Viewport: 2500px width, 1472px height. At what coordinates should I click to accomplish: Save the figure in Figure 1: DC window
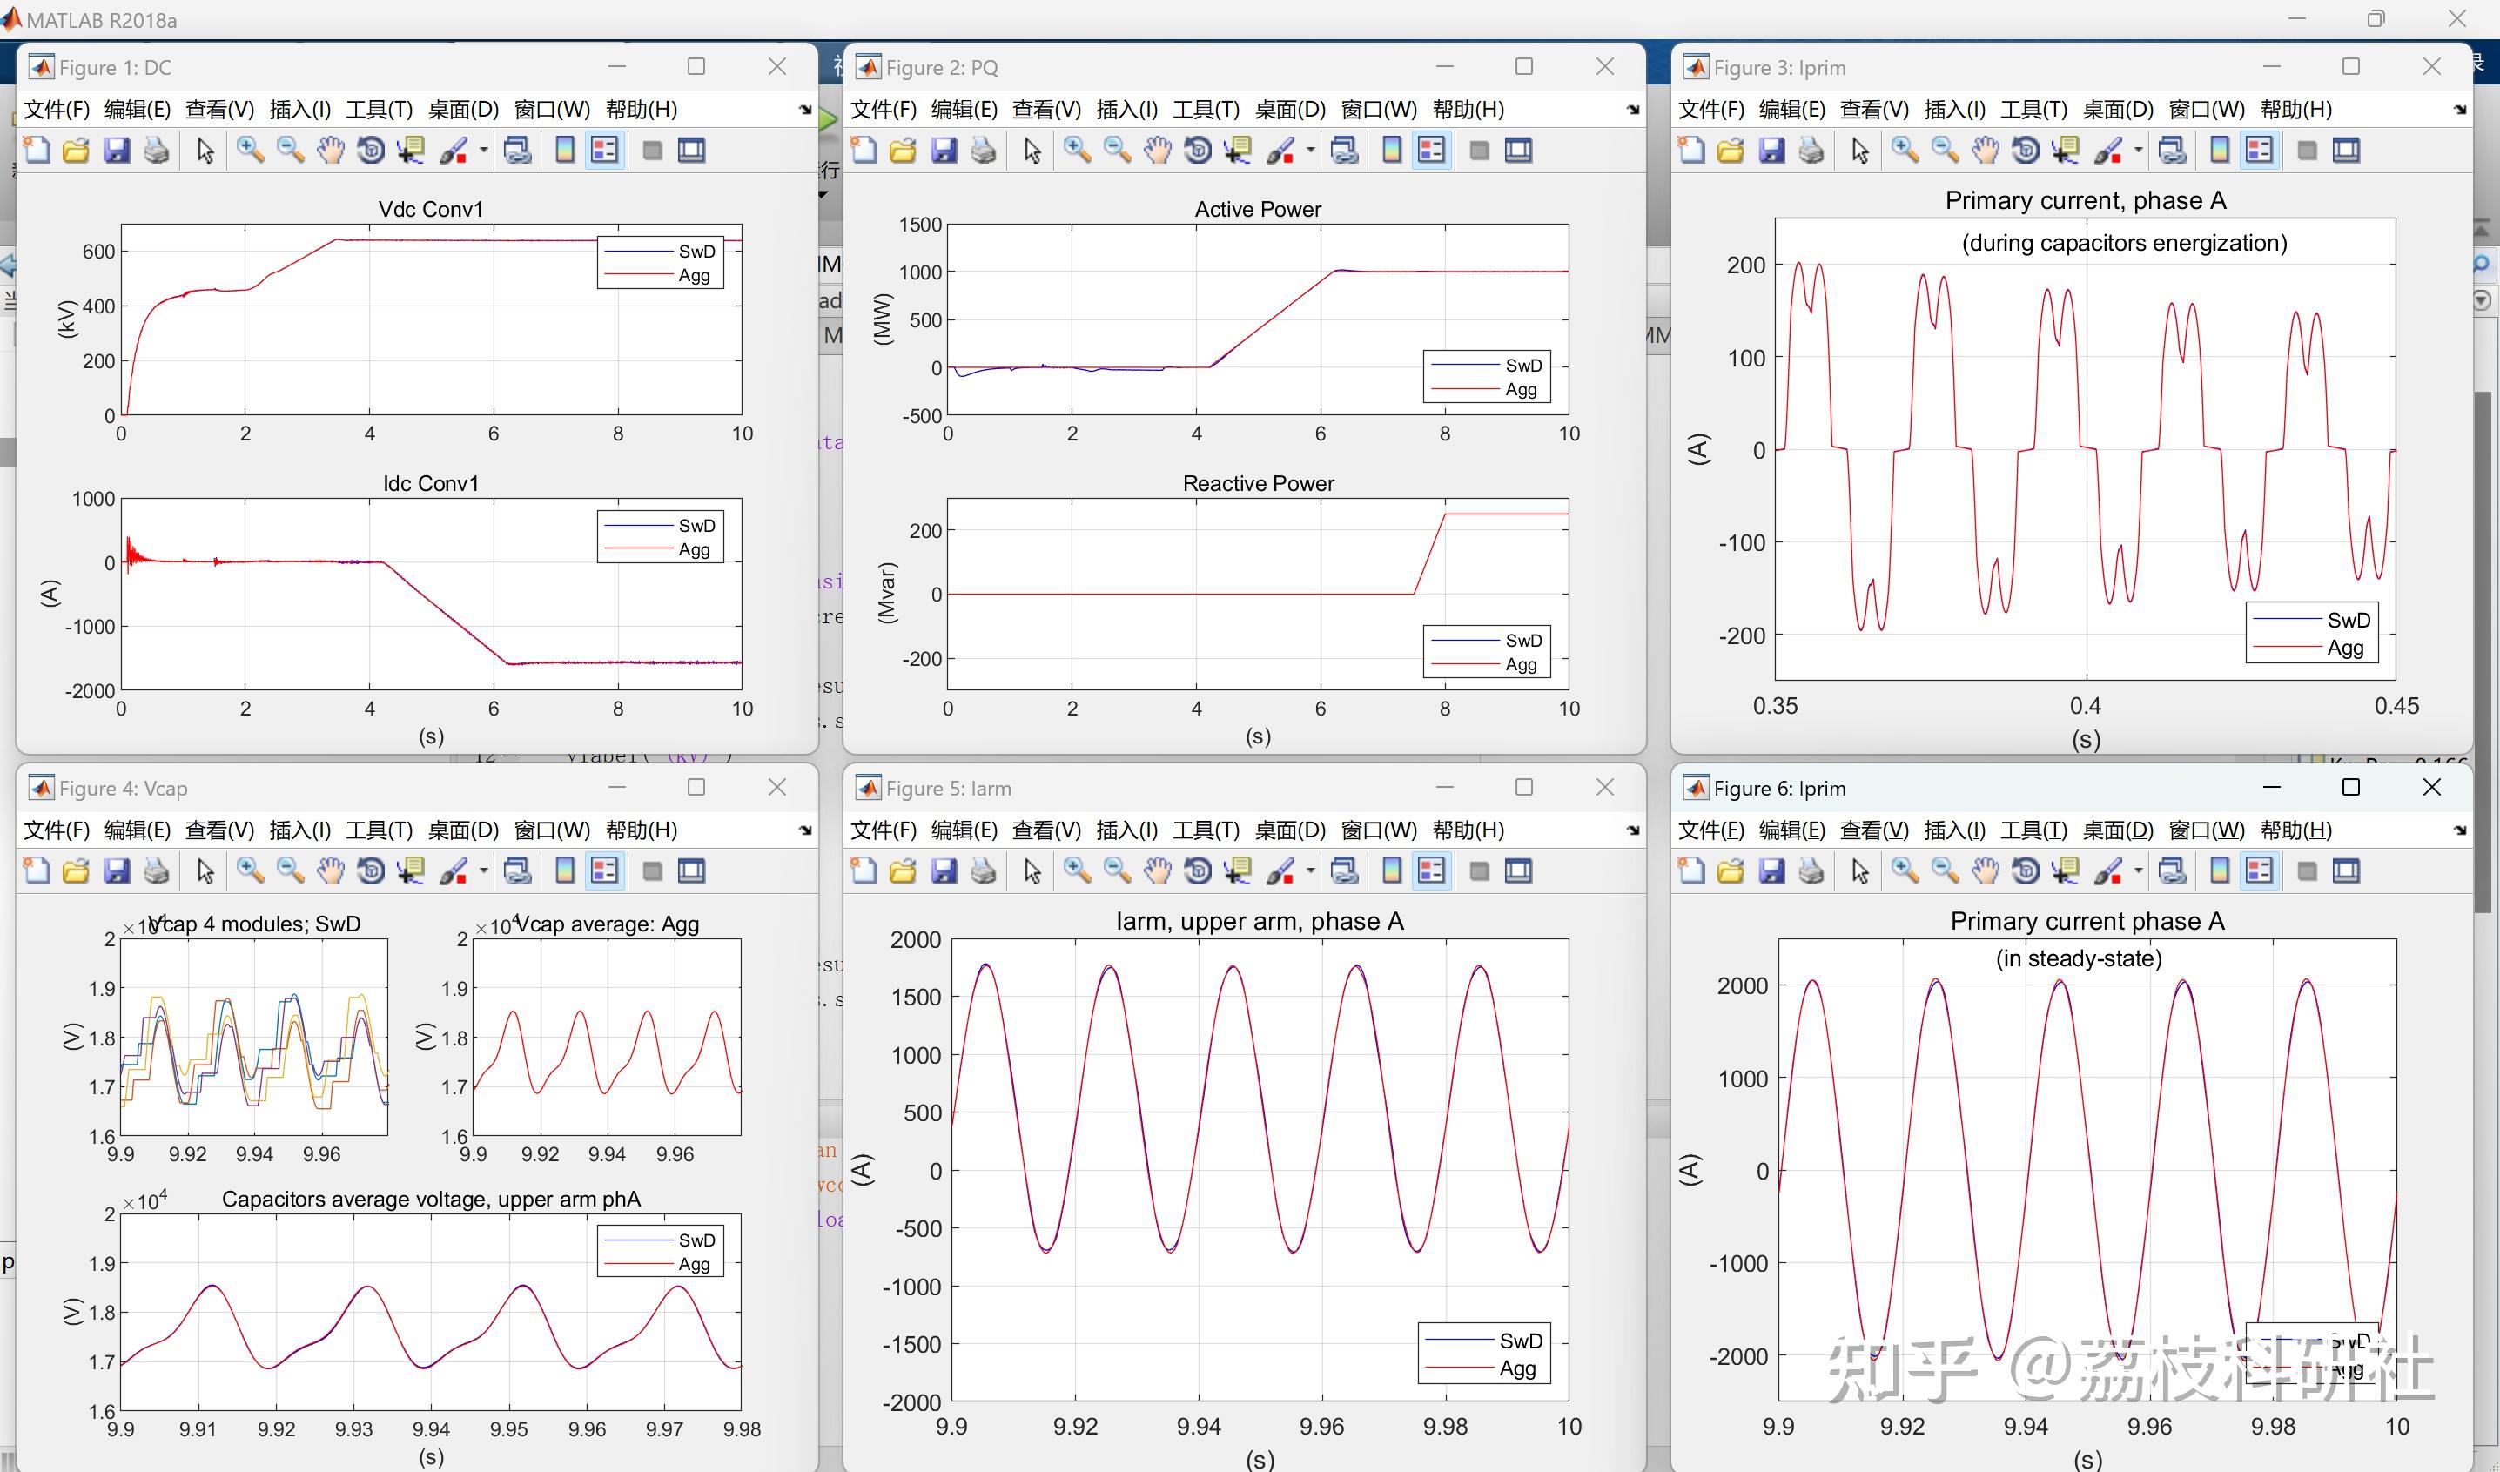tap(118, 150)
